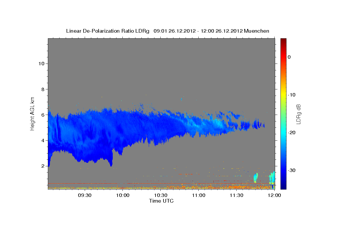Click the 'Muenchen' station name in title
Screen dimensions: 340x227
[256, 31]
